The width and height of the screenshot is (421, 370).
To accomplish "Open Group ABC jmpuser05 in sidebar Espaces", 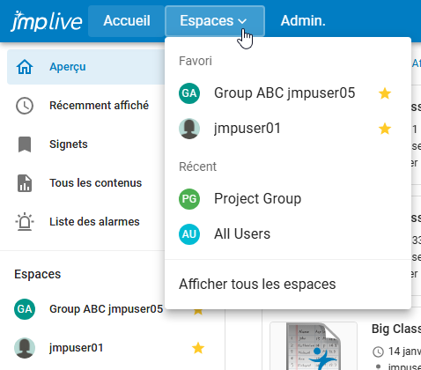I will 106,309.
